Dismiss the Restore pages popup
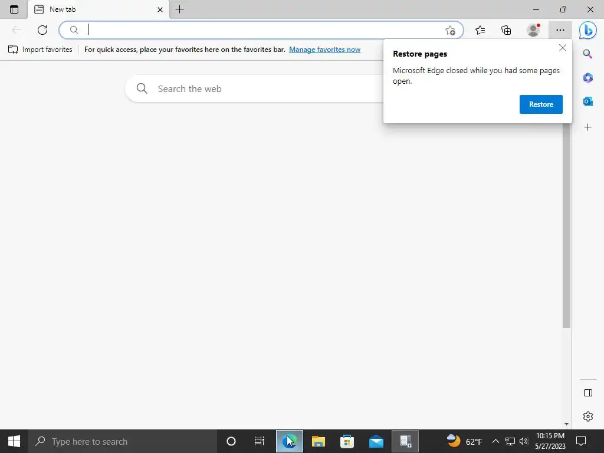Viewport: 604px width, 453px height. point(562,48)
